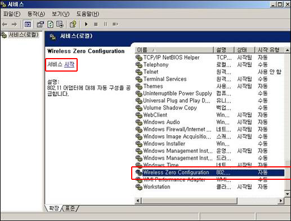
Task: Select the Wireless Zero Configuration service
Action: pyautogui.click(x=210, y=173)
